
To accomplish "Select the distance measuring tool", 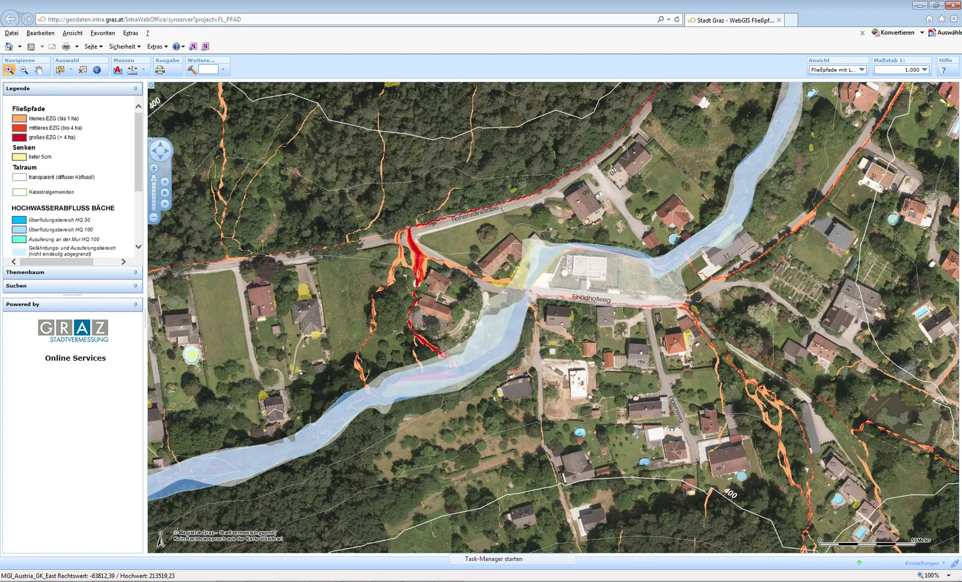I will click(132, 70).
